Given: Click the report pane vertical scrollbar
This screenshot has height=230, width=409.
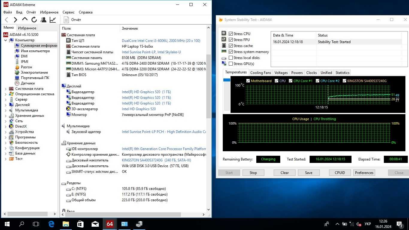Looking at the screenshot, I should [208, 87].
